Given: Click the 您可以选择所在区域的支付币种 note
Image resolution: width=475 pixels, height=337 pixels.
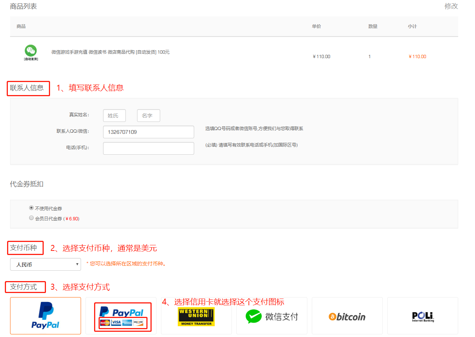Looking at the screenshot, I should pos(126,264).
